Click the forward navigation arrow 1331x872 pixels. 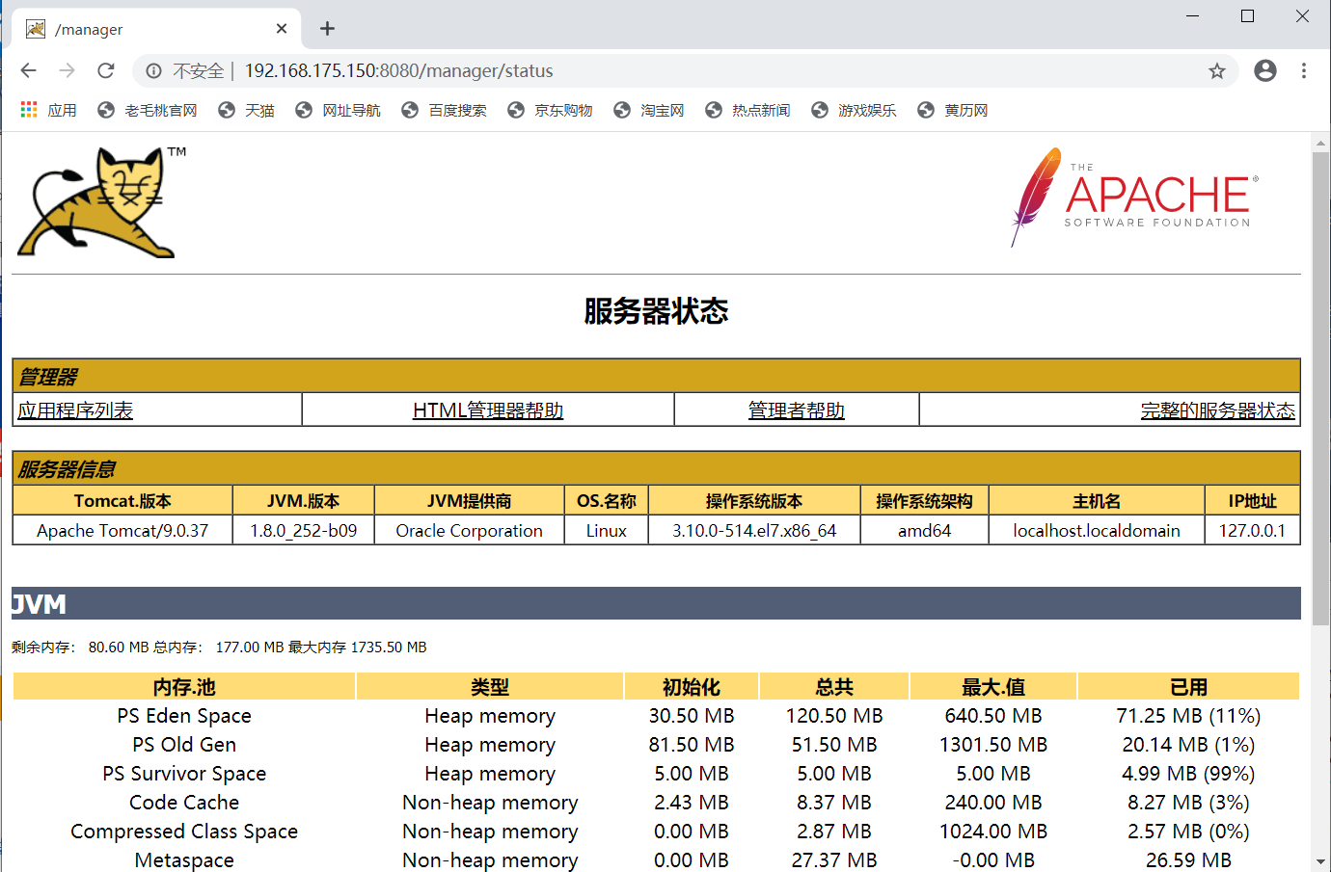point(67,70)
